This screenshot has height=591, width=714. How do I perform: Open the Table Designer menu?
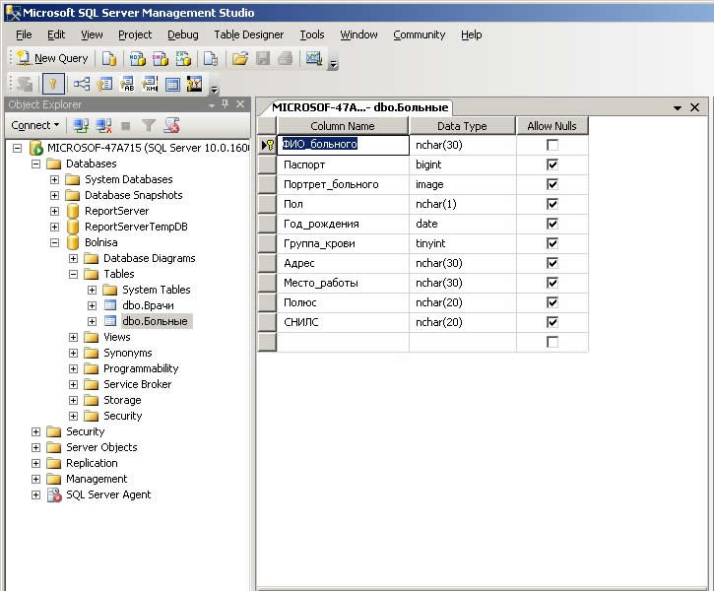coord(248,35)
